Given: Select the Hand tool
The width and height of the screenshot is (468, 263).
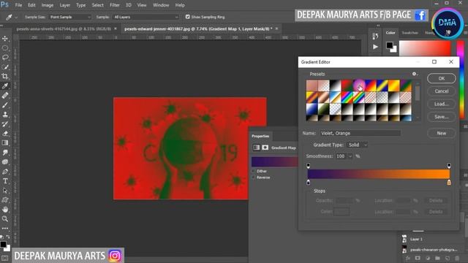Looking at the screenshot, I should pyautogui.click(x=5, y=210).
